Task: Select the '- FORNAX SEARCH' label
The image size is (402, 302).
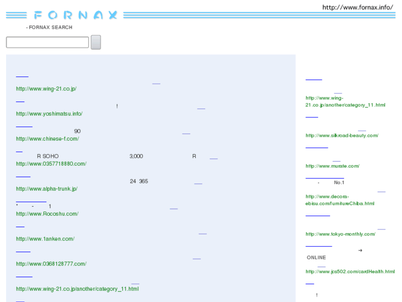Action: [x=49, y=27]
